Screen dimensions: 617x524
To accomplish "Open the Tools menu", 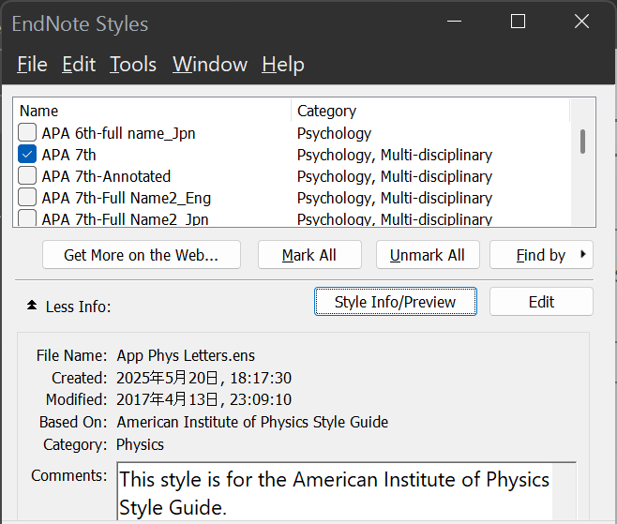I will pos(133,64).
